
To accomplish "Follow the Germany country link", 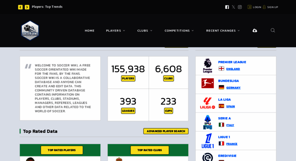I will 234,88.
